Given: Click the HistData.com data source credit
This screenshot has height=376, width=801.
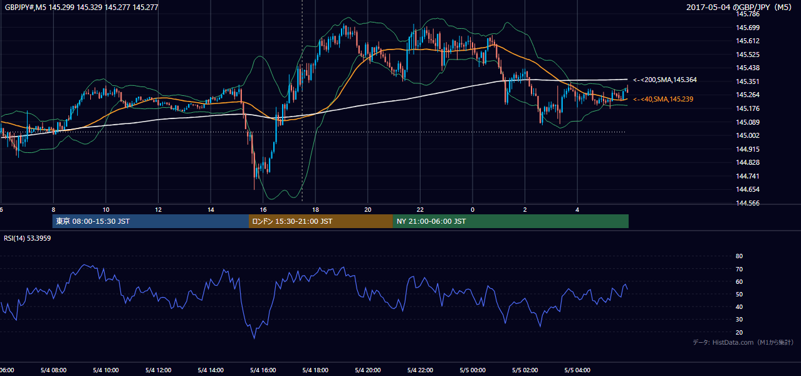Looking at the screenshot, I should [743, 342].
